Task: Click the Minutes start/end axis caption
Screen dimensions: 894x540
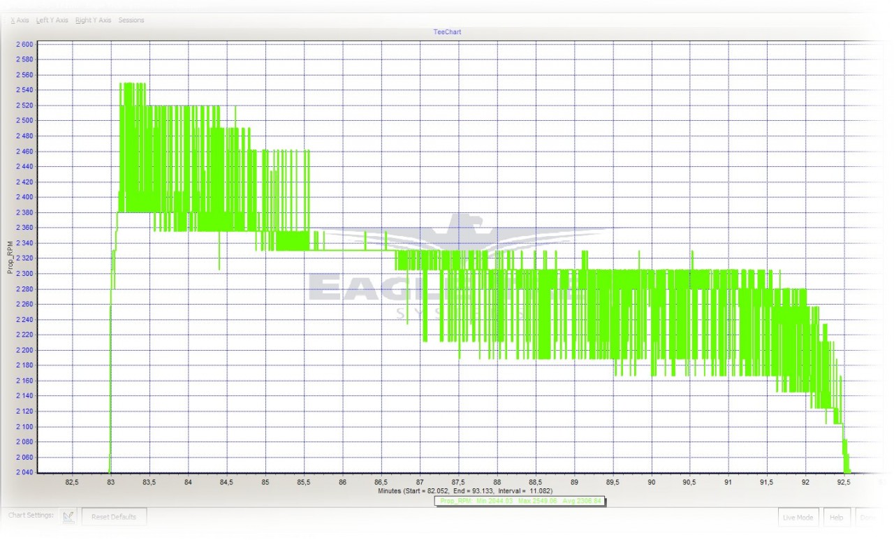Action: pyautogui.click(x=466, y=491)
